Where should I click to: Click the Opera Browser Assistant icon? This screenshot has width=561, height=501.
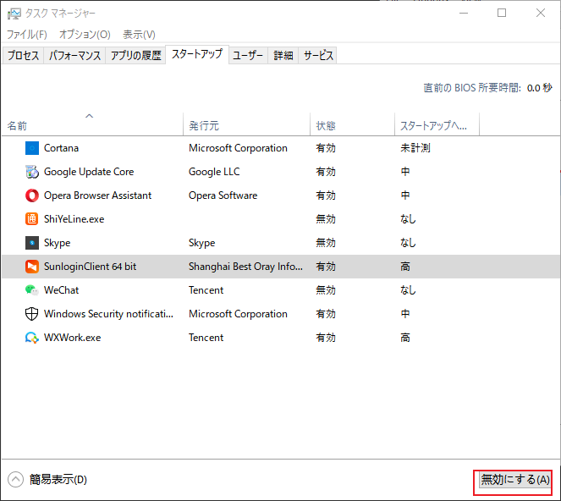point(32,195)
